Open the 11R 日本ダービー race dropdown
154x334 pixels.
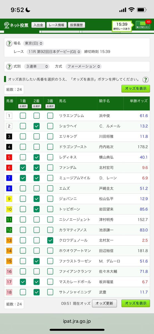point(54,52)
